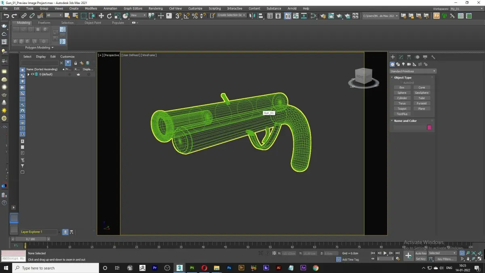
Task: Click the ViewCube in the viewport
Action: coord(363,77)
